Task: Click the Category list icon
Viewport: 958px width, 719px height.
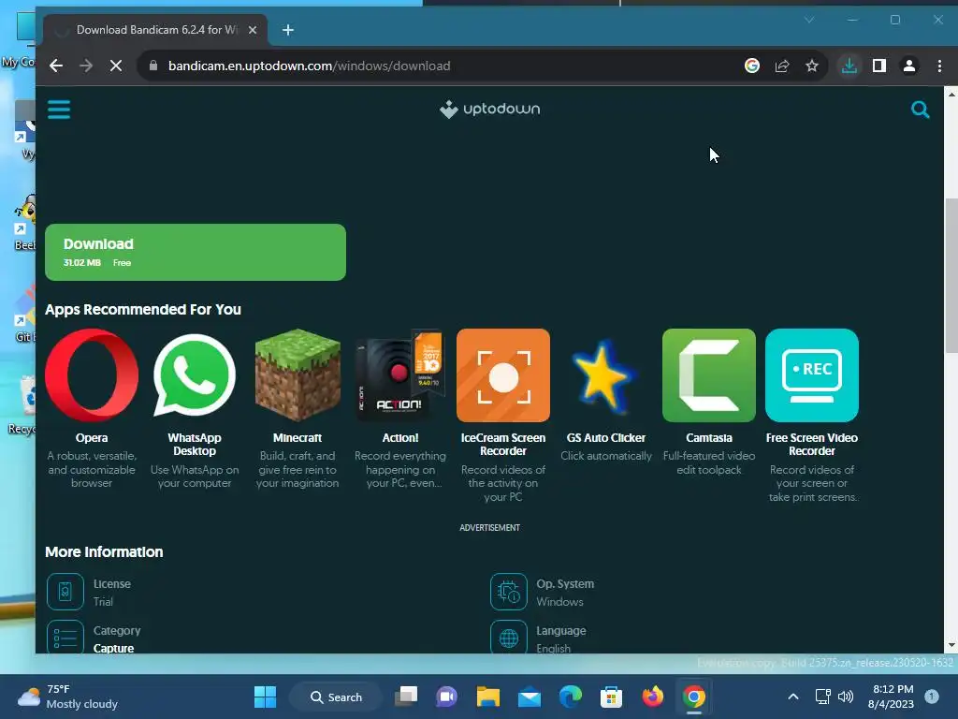Action: [65, 637]
